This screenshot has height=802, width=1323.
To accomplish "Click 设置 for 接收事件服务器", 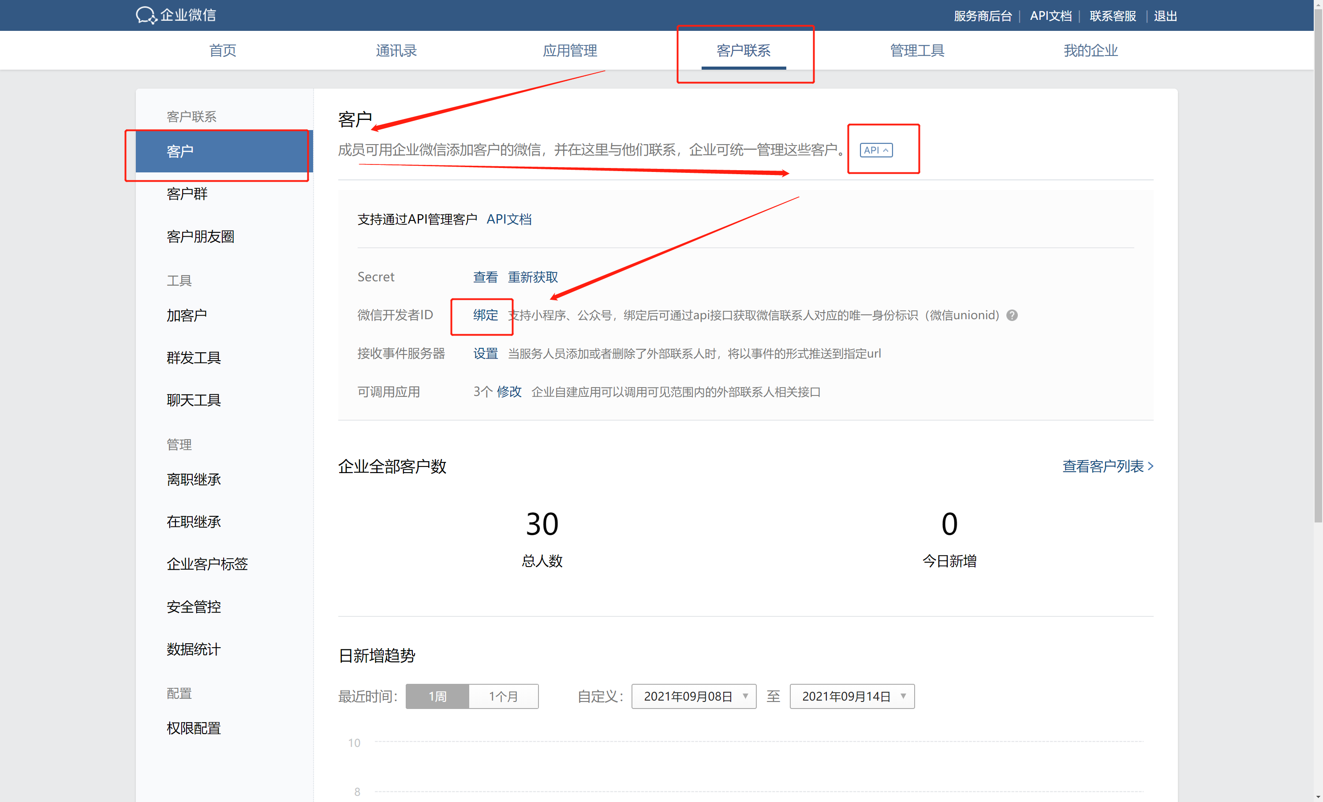I will 485,353.
